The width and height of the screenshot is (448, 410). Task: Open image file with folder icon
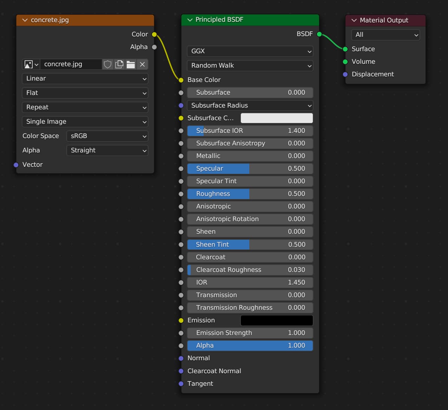[131, 64]
